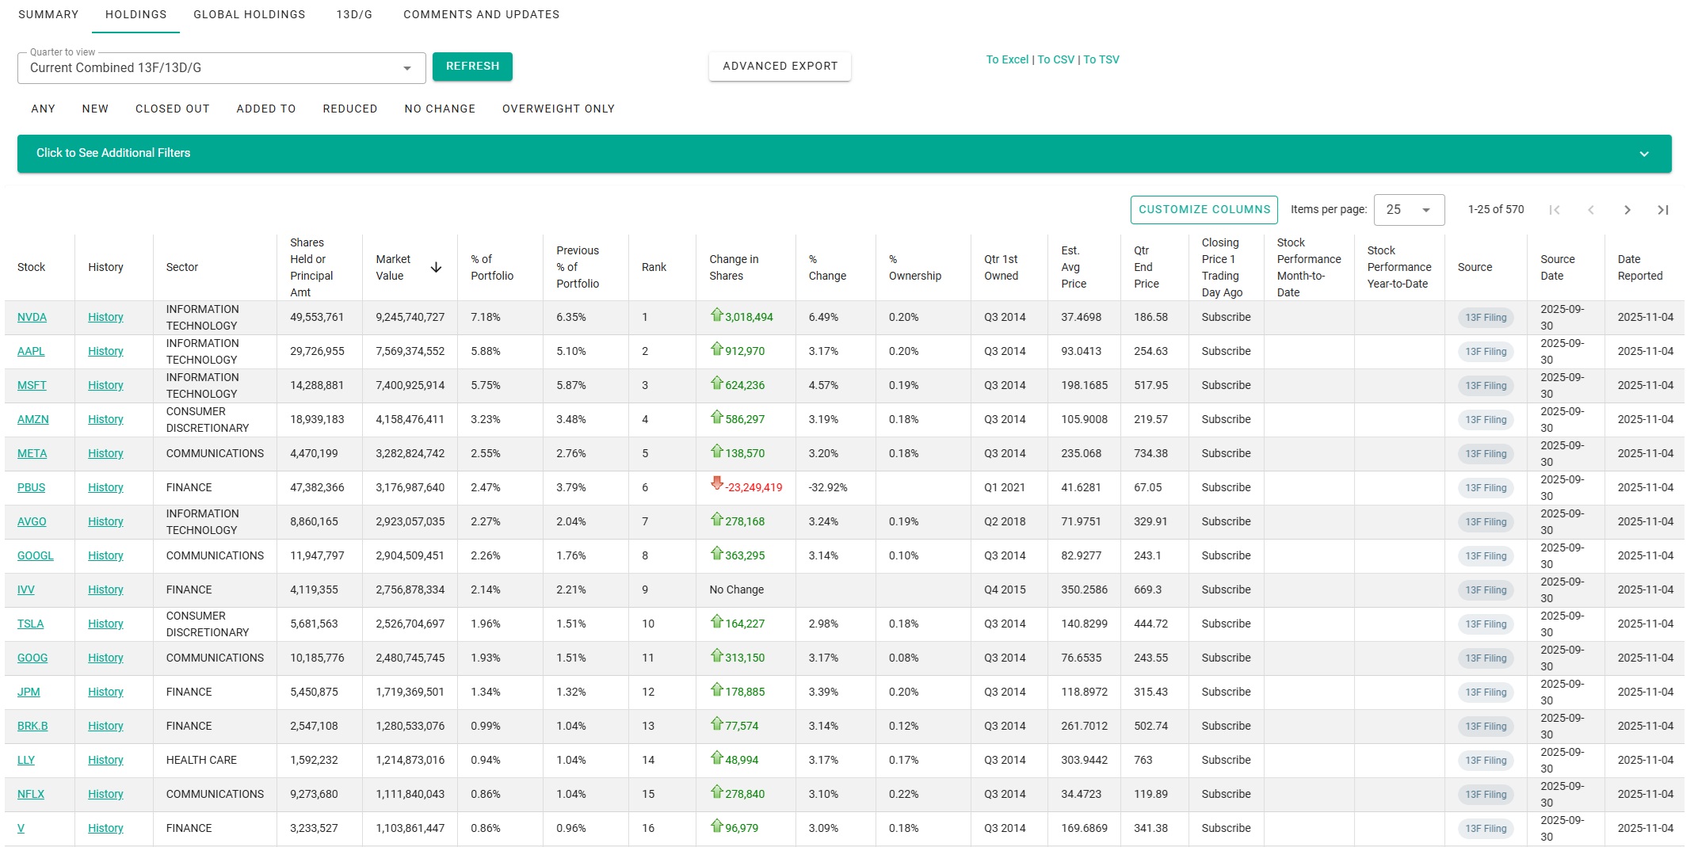The height and width of the screenshot is (847, 1690).
Task: Go to the next page of holdings
Action: (x=1627, y=210)
